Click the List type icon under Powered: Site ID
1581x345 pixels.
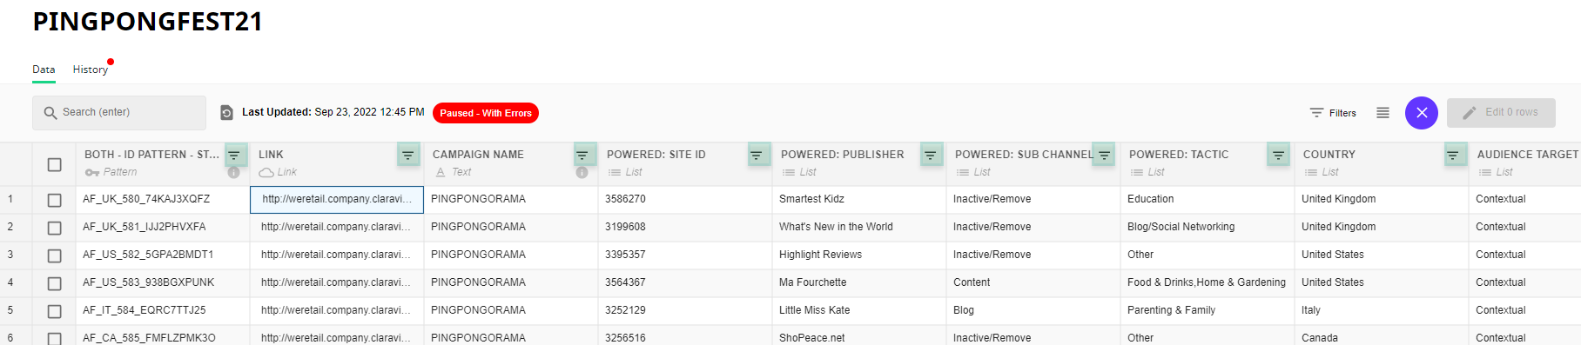615,172
